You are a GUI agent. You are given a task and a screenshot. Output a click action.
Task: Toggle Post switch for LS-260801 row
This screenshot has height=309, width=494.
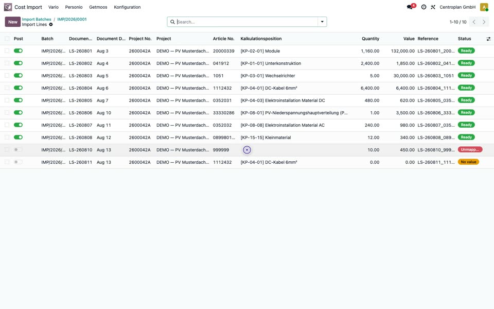click(19, 51)
